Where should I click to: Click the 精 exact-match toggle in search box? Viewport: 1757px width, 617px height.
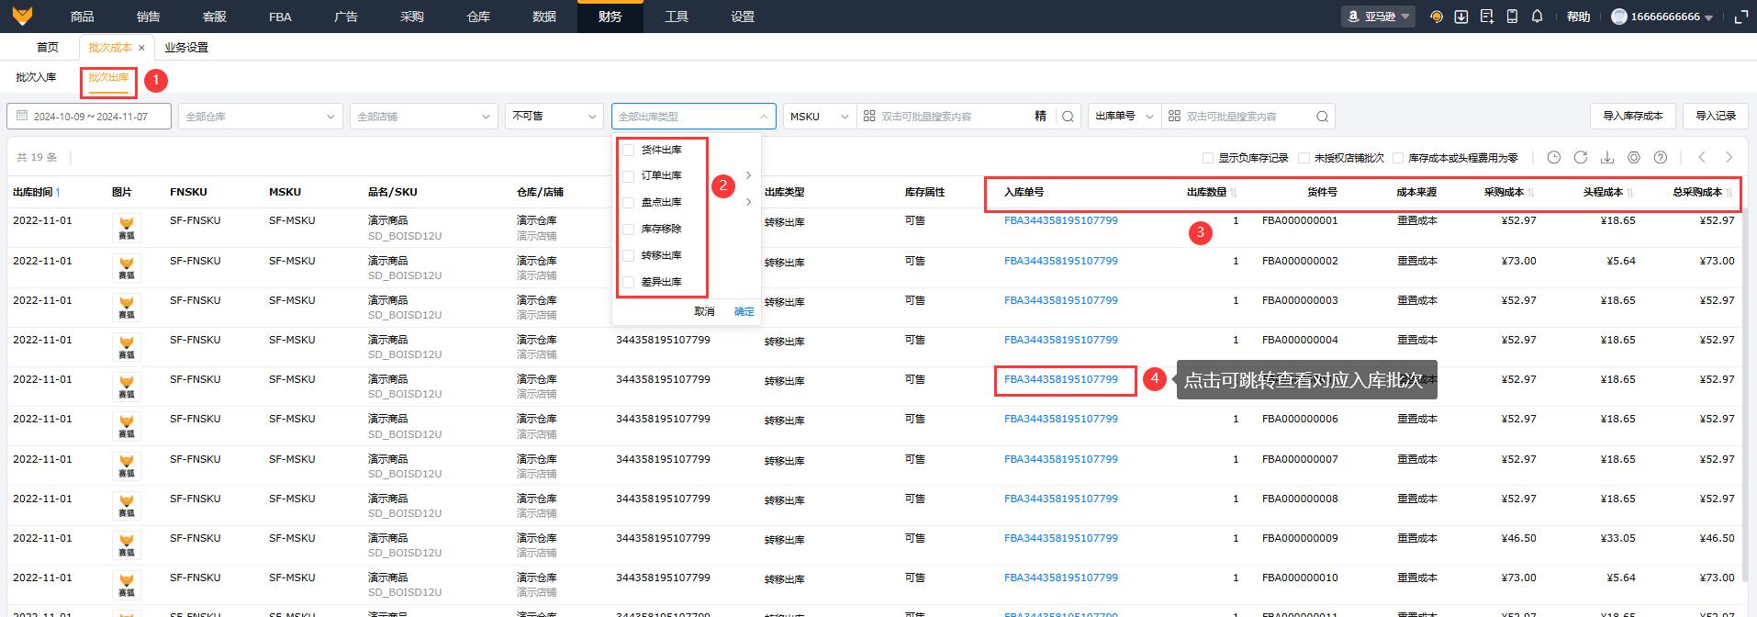tap(1040, 117)
